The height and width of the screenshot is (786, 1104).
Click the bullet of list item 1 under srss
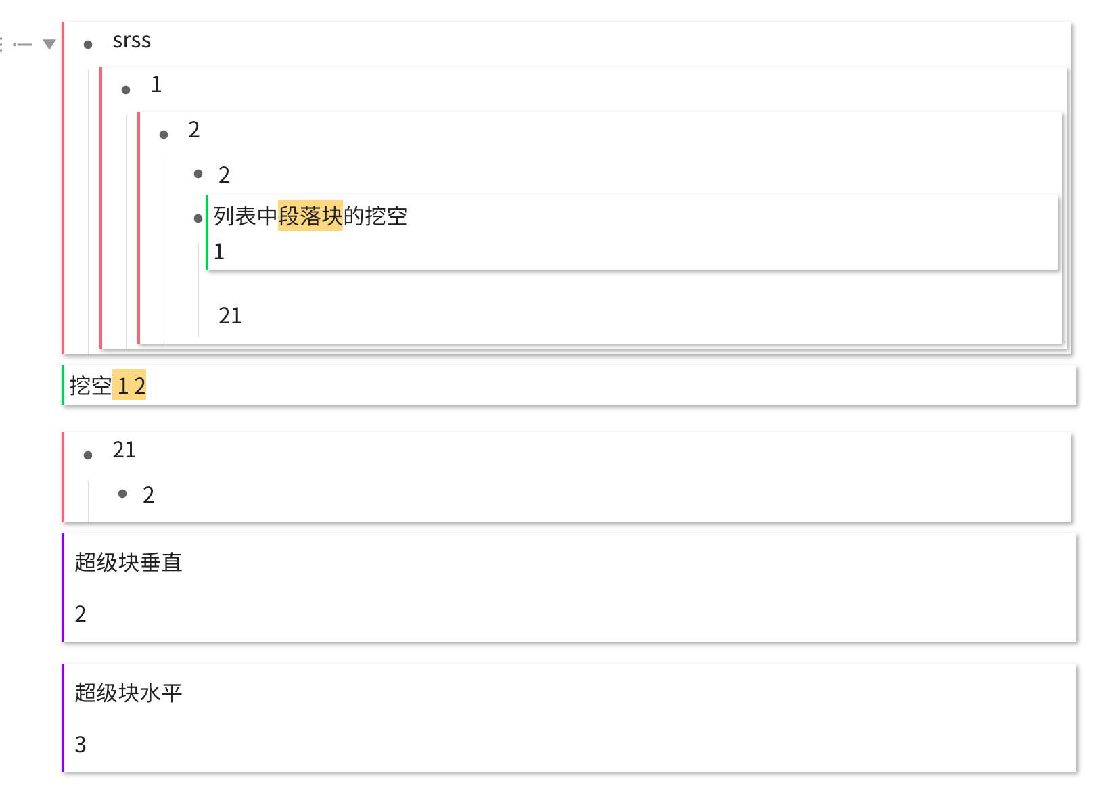(126, 90)
